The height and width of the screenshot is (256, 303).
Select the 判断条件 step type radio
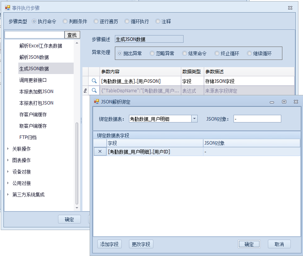pos(65,21)
